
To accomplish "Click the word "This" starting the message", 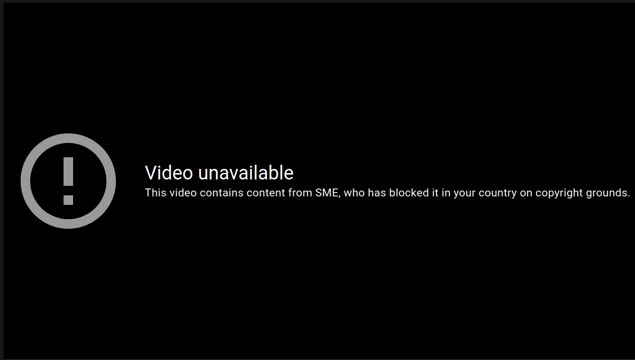I will [156, 193].
